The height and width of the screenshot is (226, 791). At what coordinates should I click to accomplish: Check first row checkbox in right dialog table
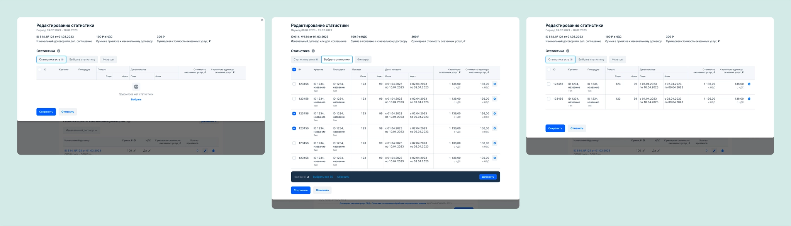pos(549,84)
